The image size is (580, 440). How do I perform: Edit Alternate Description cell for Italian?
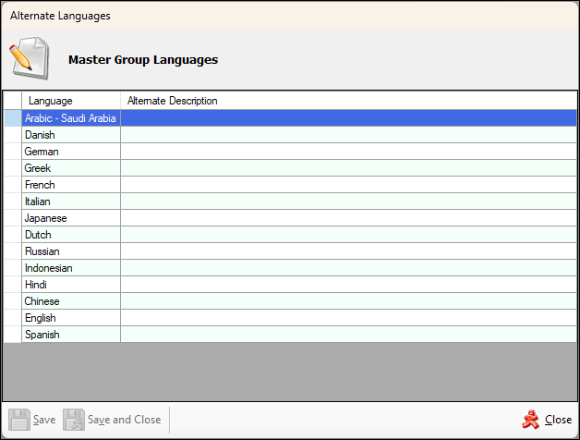tap(348, 202)
